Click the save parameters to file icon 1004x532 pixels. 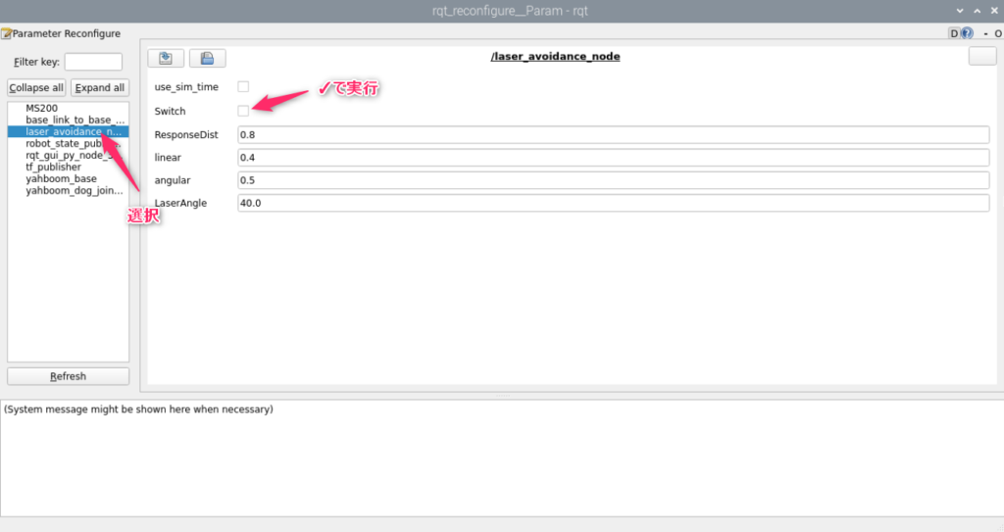(207, 57)
